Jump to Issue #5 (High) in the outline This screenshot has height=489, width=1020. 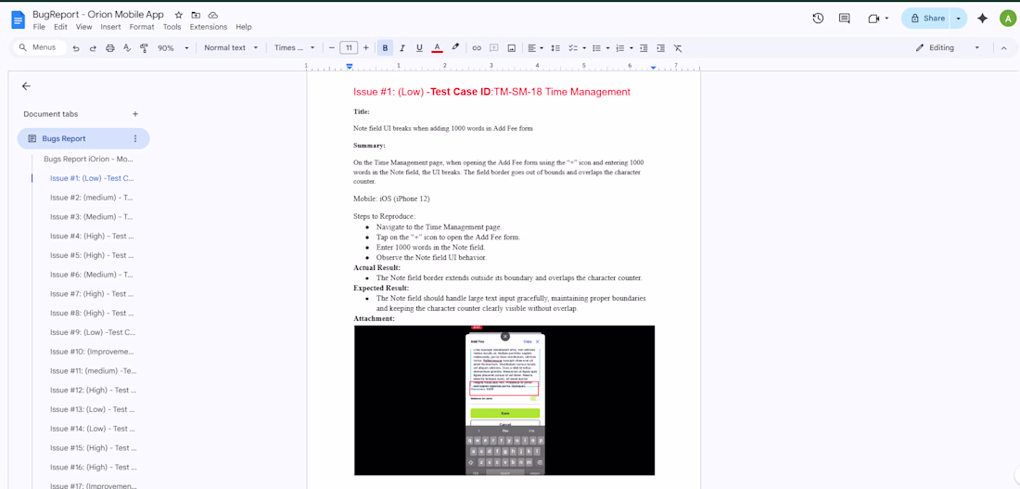[x=92, y=255]
